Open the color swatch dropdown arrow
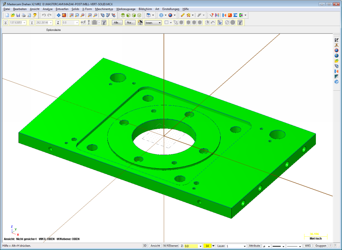This screenshot has height=250, width=342. [x=213, y=246]
